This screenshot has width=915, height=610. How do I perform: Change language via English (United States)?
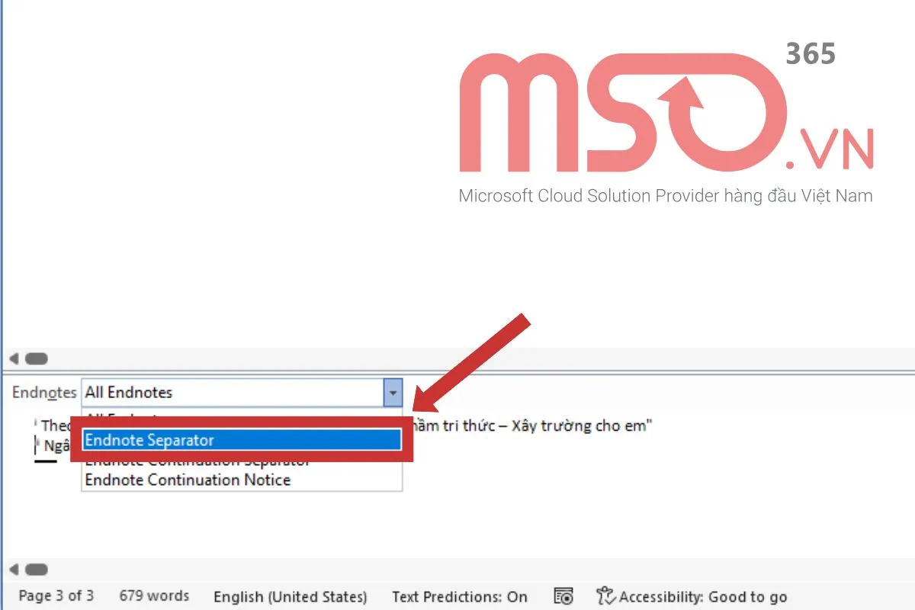click(290, 596)
